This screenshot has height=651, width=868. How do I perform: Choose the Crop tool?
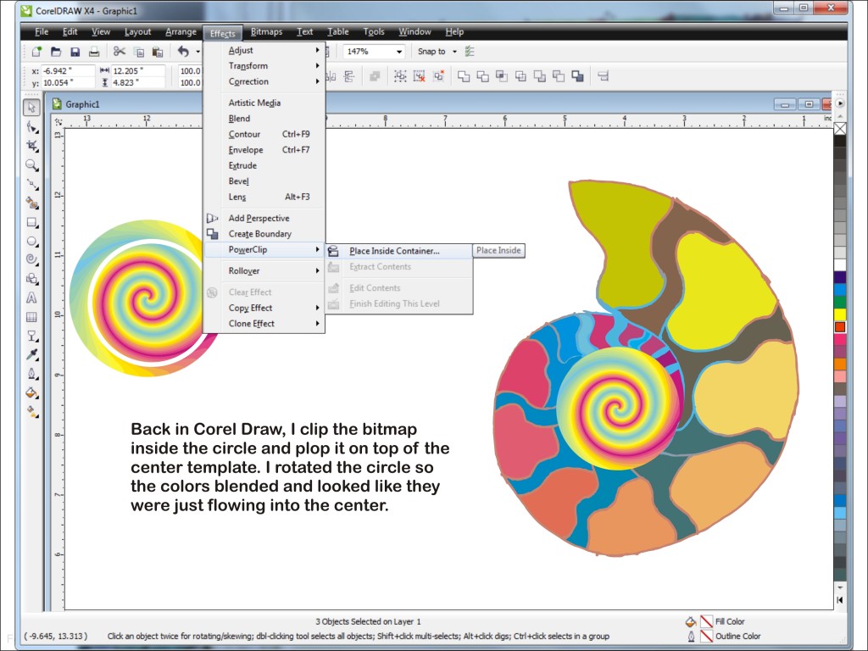[x=31, y=146]
